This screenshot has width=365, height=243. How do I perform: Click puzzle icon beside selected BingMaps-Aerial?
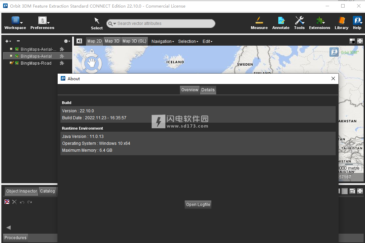pos(62,56)
